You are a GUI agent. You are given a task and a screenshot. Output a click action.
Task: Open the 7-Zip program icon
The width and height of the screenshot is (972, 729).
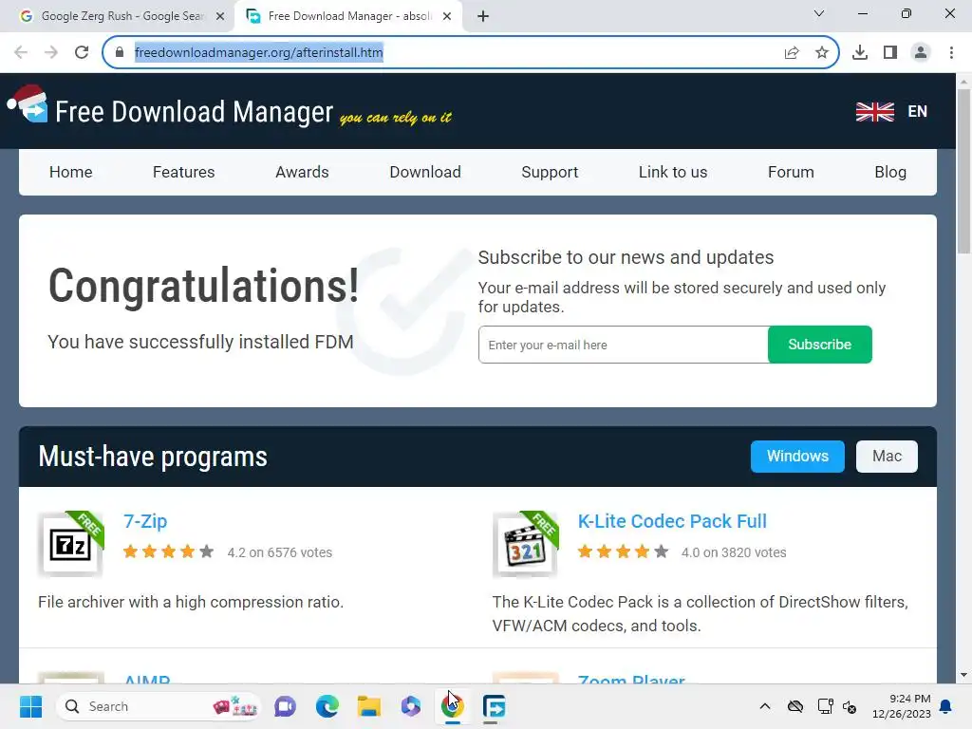click(70, 544)
